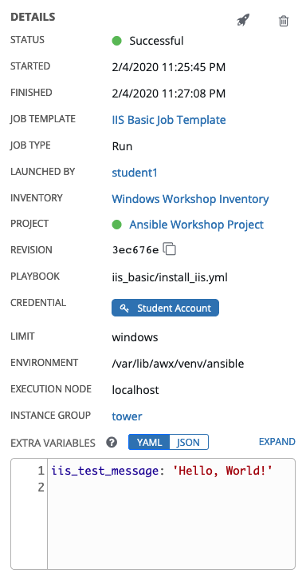Image resolution: width=306 pixels, height=581 pixels.
Task: Click PLAYBOOK field label
Action: coord(35,277)
